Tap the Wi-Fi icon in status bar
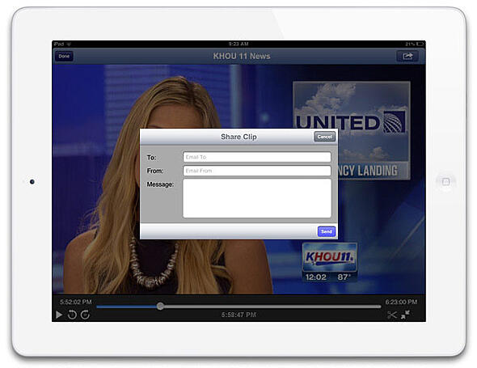477x368 pixels. 69,44
